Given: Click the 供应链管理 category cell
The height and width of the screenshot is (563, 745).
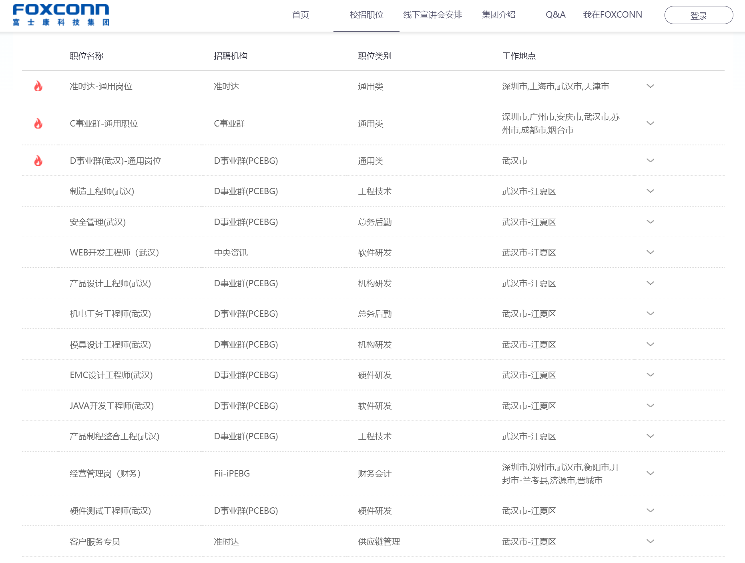Looking at the screenshot, I should click(x=379, y=542).
